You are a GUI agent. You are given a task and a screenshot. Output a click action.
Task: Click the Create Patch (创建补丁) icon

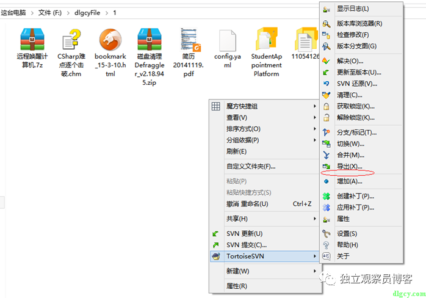click(326, 196)
